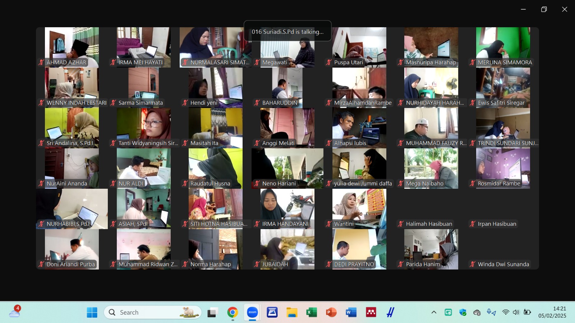The image size is (575, 323).
Task: Select Irpan Hasibuan blank tile
Action: coord(503,209)
